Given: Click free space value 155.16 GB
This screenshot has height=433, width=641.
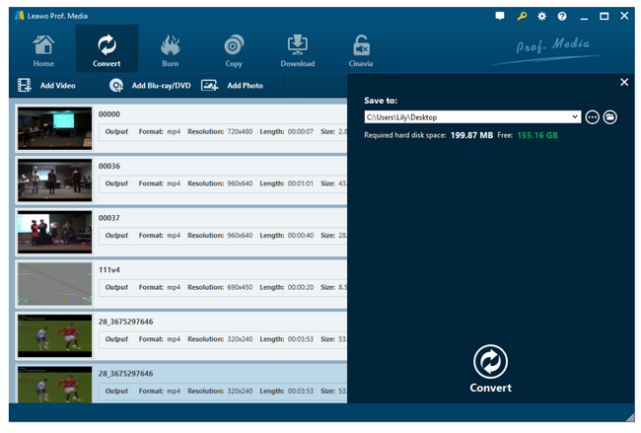Looking at the screenshot, I should click(537, 135).
